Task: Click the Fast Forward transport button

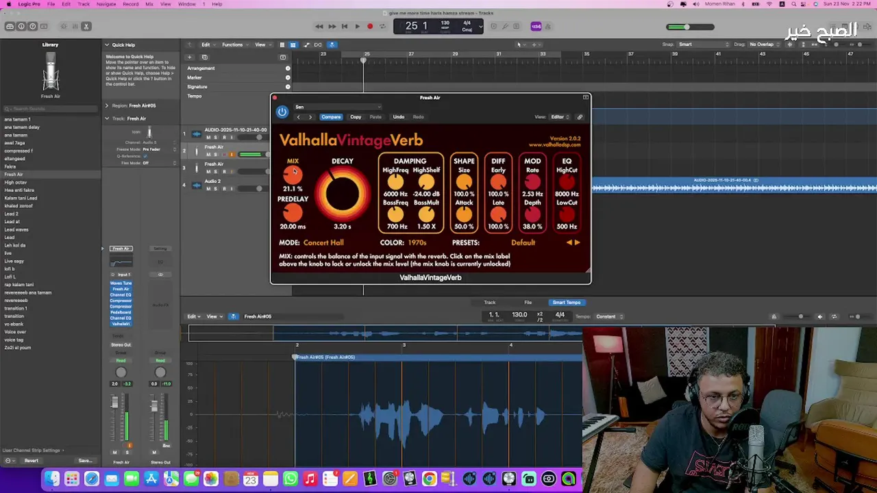Action: pyautogui.click(x=332, y=27)
